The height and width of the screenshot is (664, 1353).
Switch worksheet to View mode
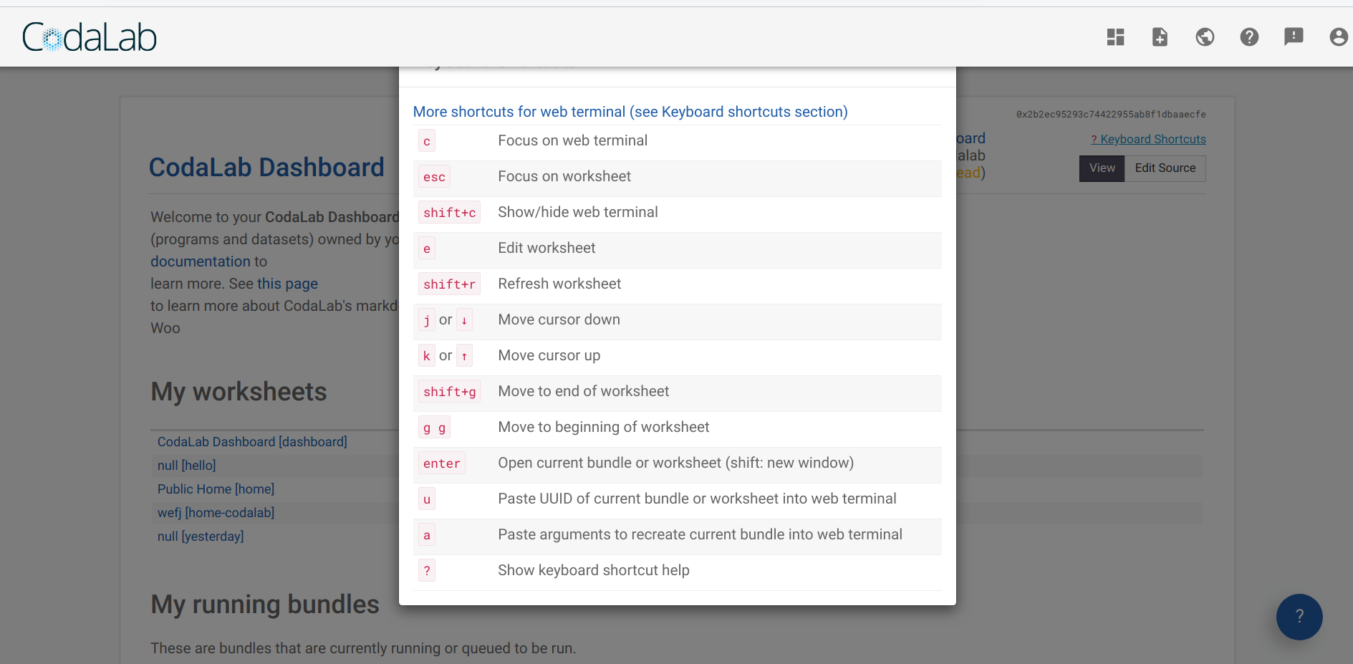tap(1101, 168)
